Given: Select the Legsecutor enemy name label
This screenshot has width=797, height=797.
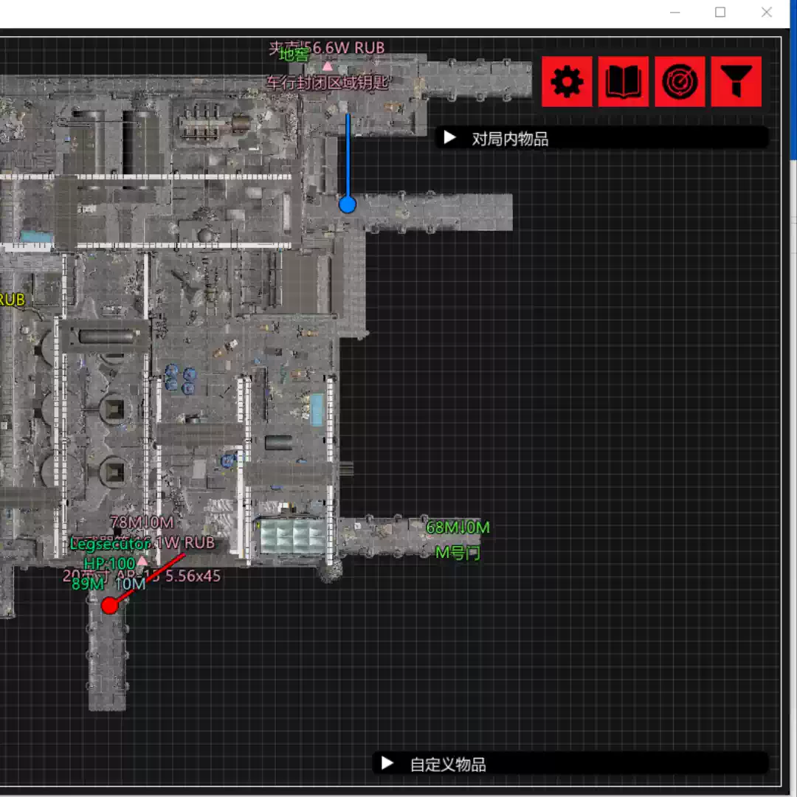Looking at the screenshot, I should [x=112, y=544].
